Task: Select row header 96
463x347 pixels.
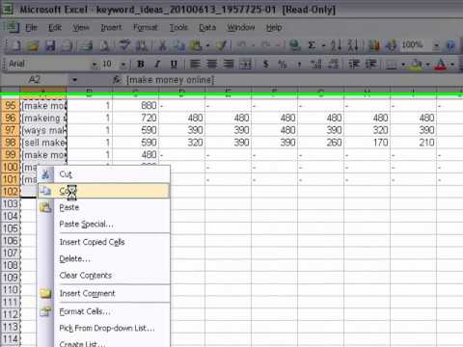Action: click(11, 118)
